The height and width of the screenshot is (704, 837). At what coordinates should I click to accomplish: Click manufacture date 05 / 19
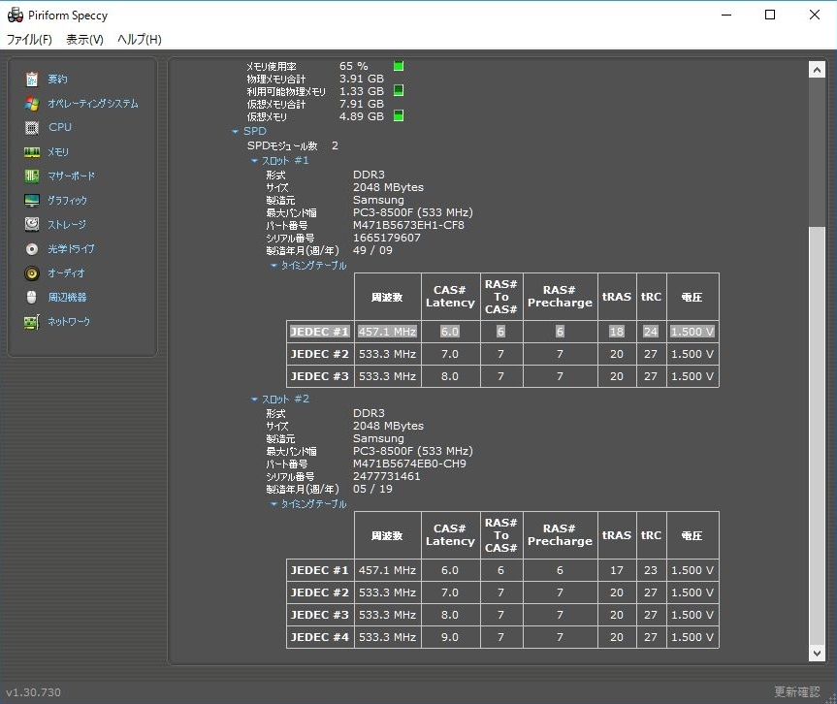[x=372, y=489]
